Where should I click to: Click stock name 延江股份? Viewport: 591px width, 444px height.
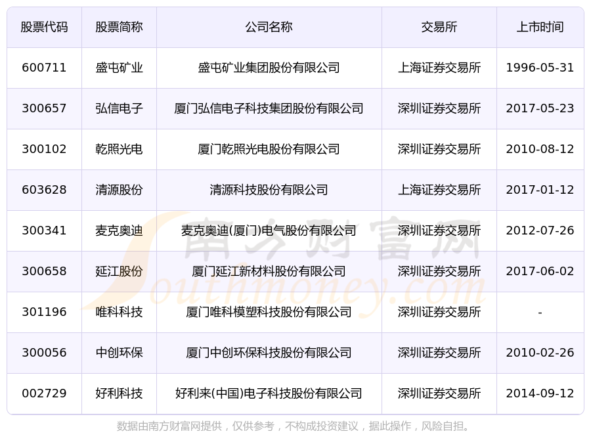coord(119,271)
